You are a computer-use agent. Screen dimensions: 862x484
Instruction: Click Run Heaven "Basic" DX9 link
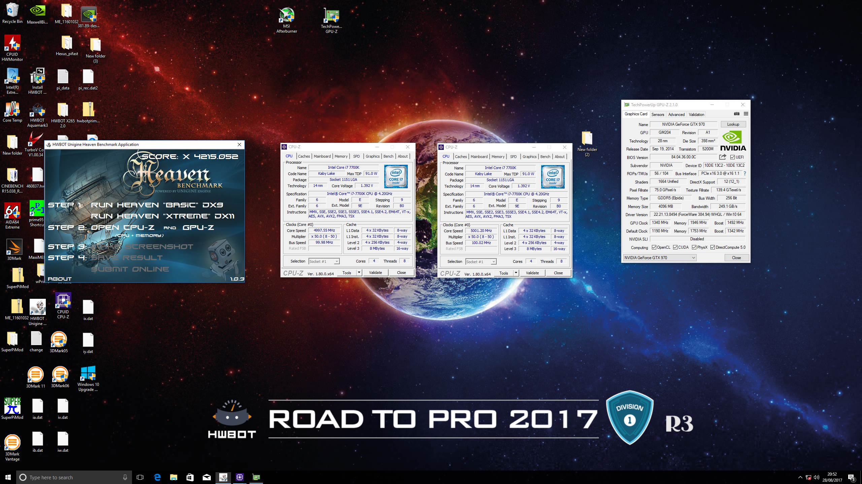coord(157,205)
